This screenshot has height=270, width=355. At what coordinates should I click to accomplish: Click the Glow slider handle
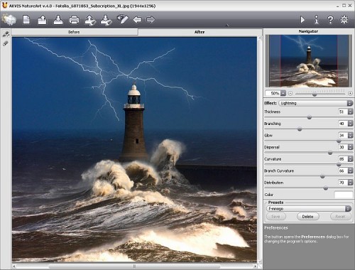339,141
